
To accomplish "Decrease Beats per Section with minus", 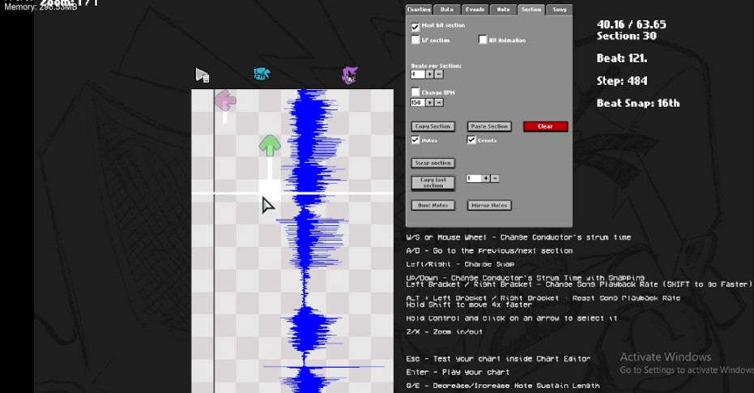I will pyautogui.click(x=439, y=74).
